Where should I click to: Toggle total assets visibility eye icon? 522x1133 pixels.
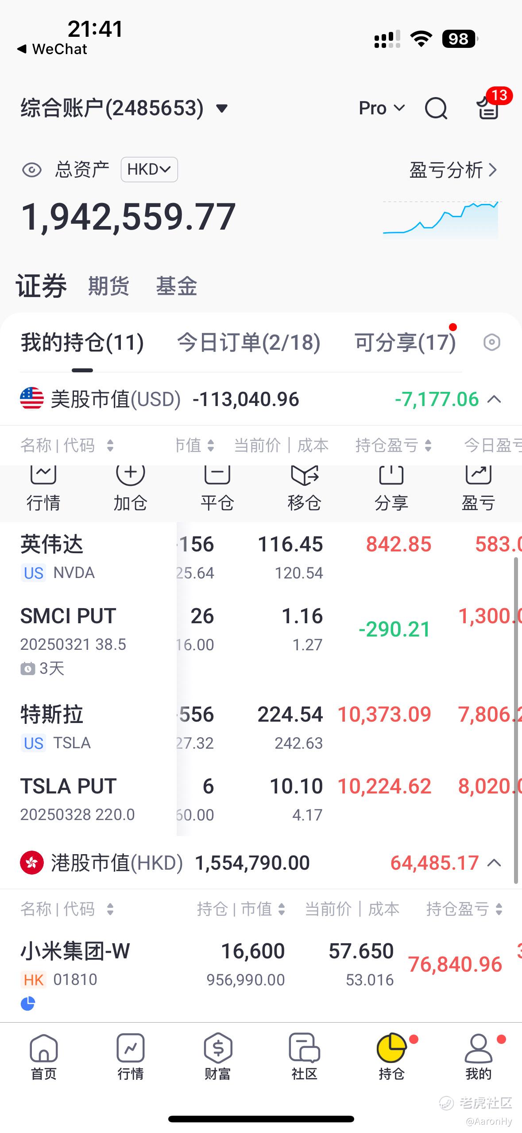tap(32, 170)
